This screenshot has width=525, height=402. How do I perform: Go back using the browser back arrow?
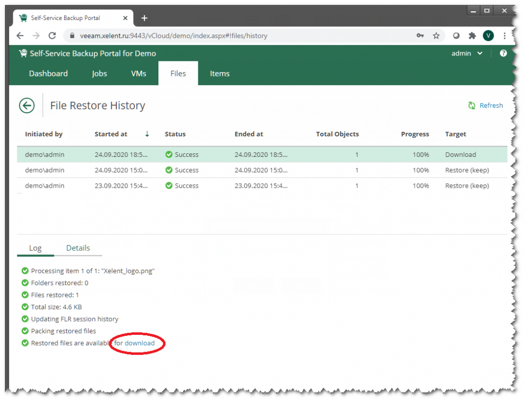[x=20, y=35]
